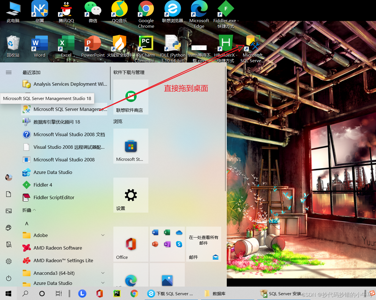Open 此电脑 desktop icon
The width and height of the screenshot is (376, 300).
13,13
